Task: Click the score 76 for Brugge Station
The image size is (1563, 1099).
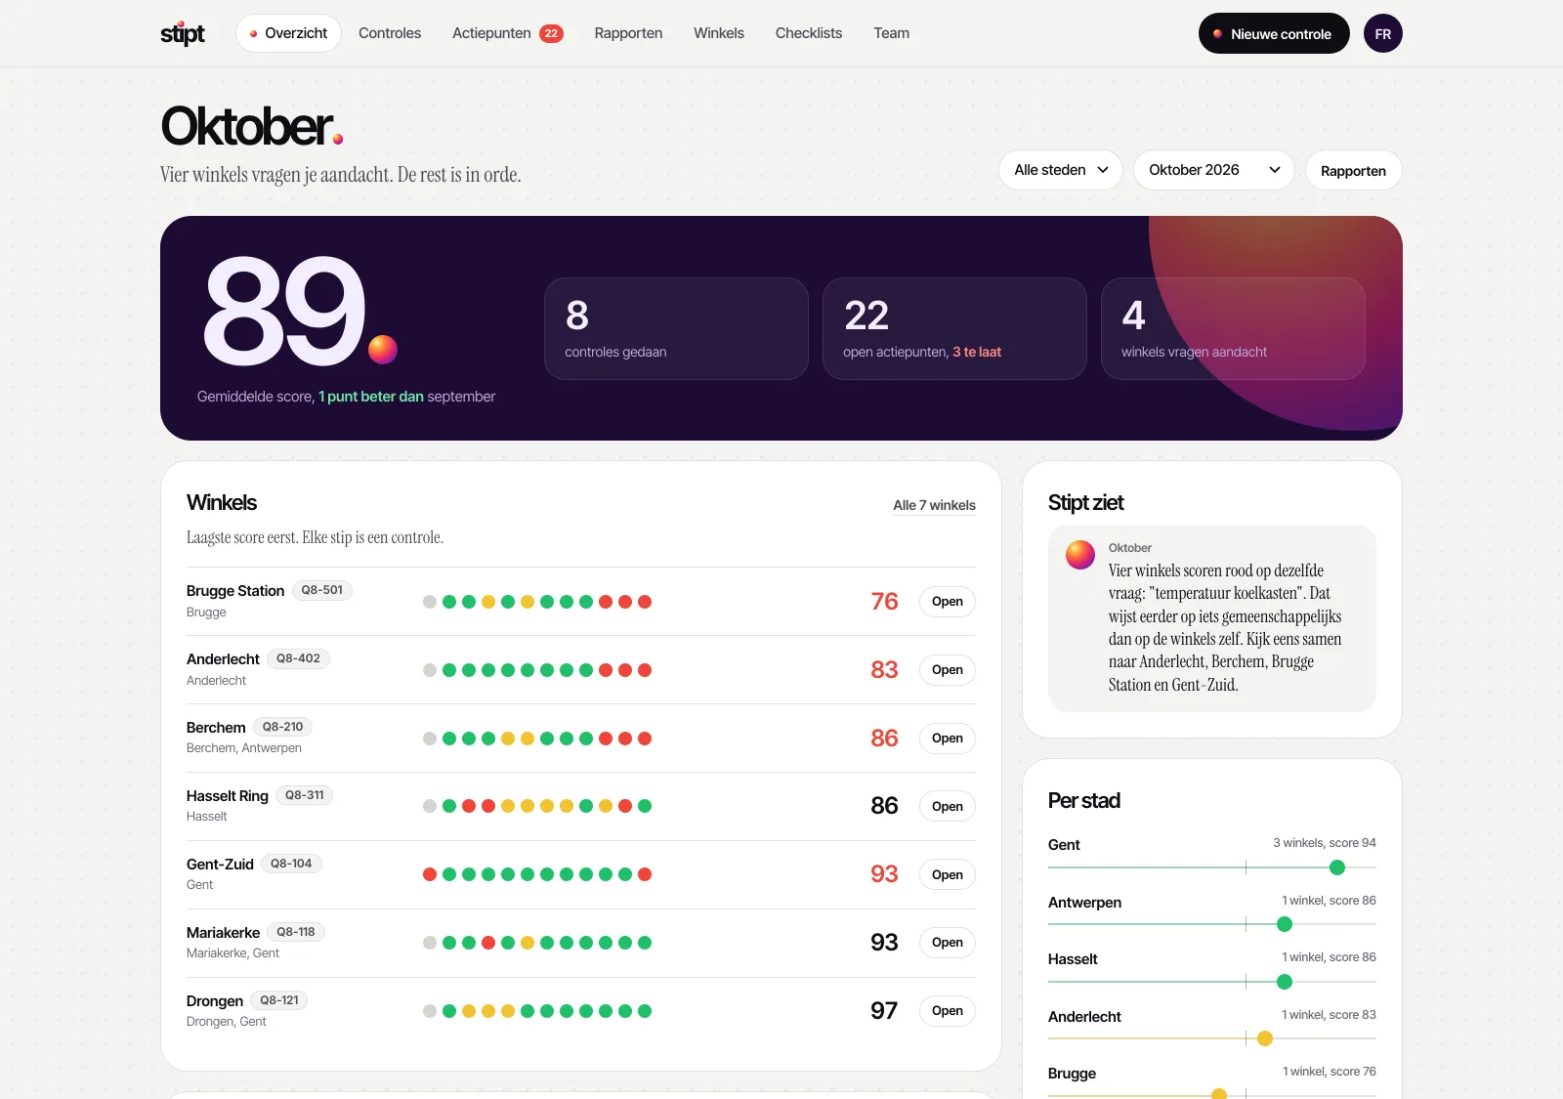Action: [x=884, y=602]
